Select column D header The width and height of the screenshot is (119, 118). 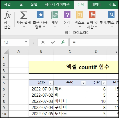click(x=96, y=51)
